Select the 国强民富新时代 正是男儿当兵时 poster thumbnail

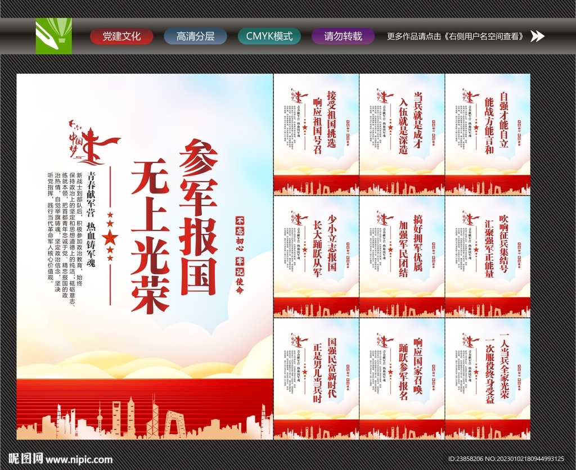(x=316, y=379)
